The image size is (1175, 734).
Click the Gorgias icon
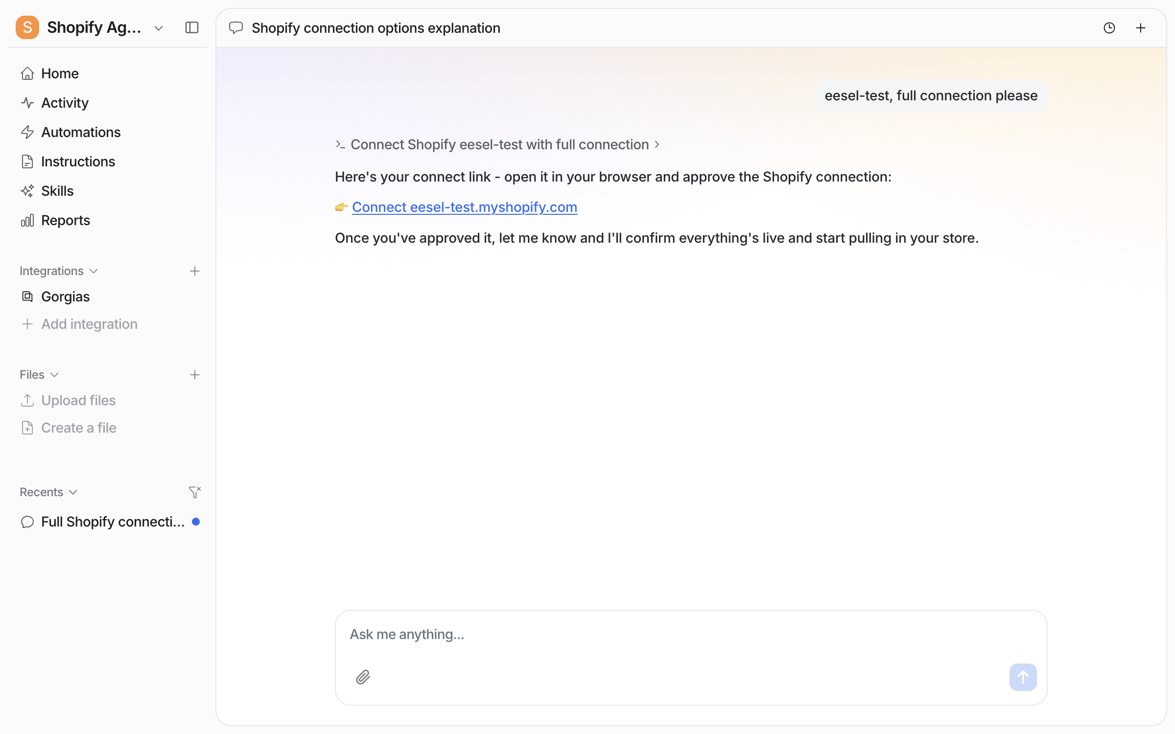27,297
